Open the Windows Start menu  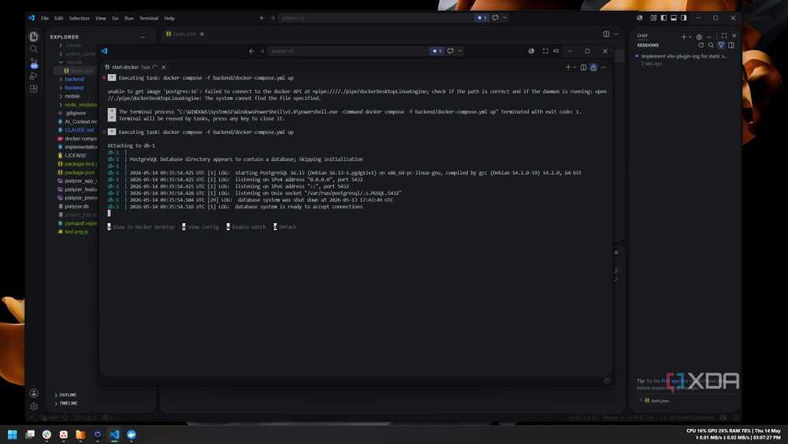pos(13,434)
